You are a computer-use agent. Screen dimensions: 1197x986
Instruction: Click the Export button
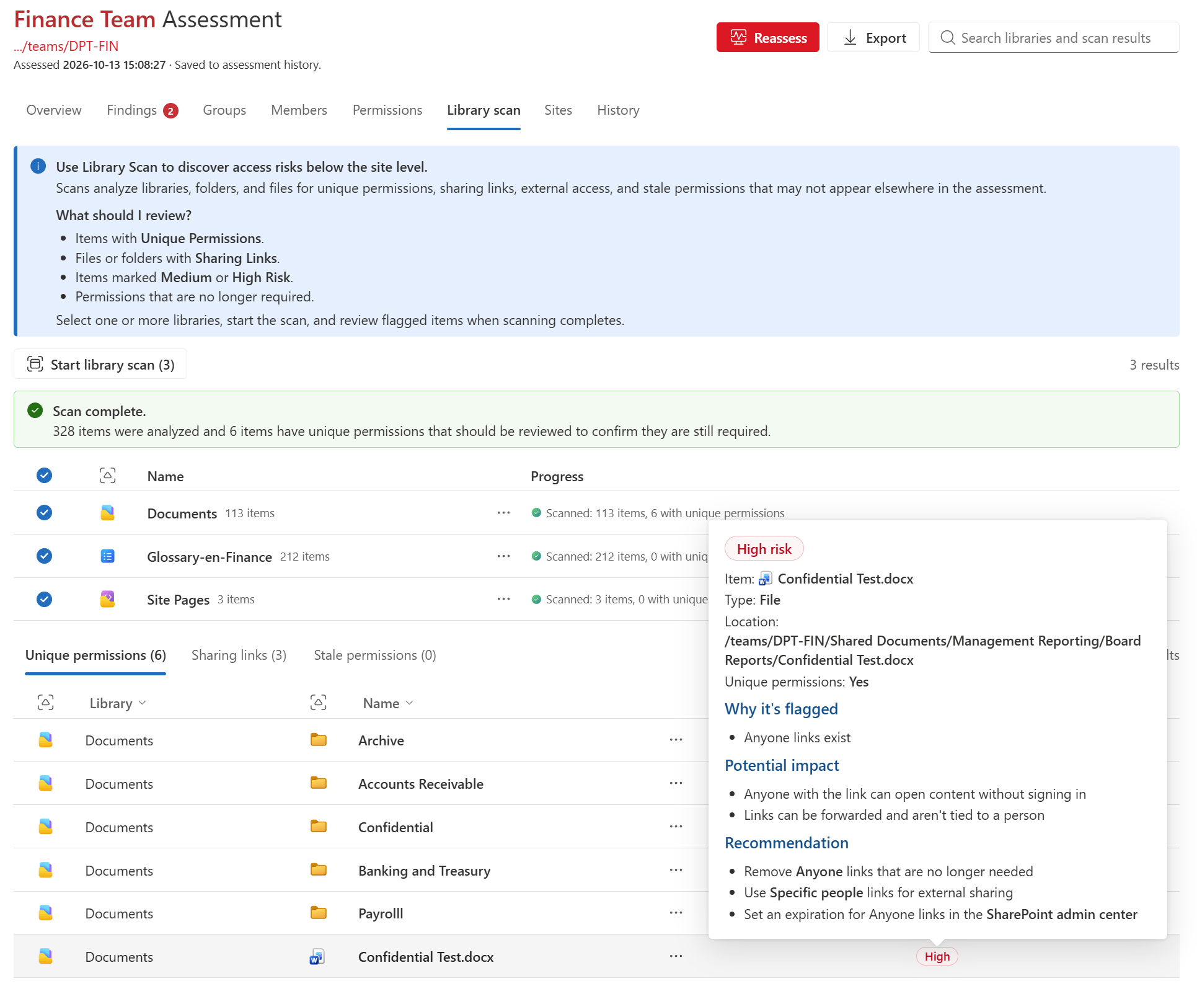(x=873, y=38)
